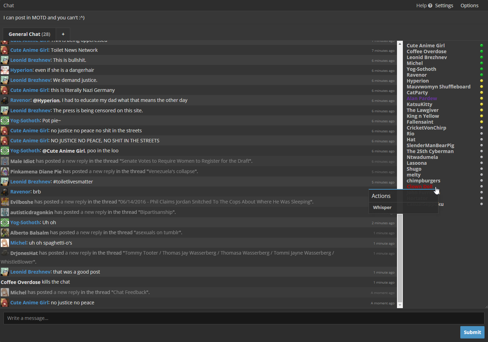Click Cute Anime Girl avatar beside all-caps NO JUSTICE message
The image size is (488, 342).
[4, 141]
